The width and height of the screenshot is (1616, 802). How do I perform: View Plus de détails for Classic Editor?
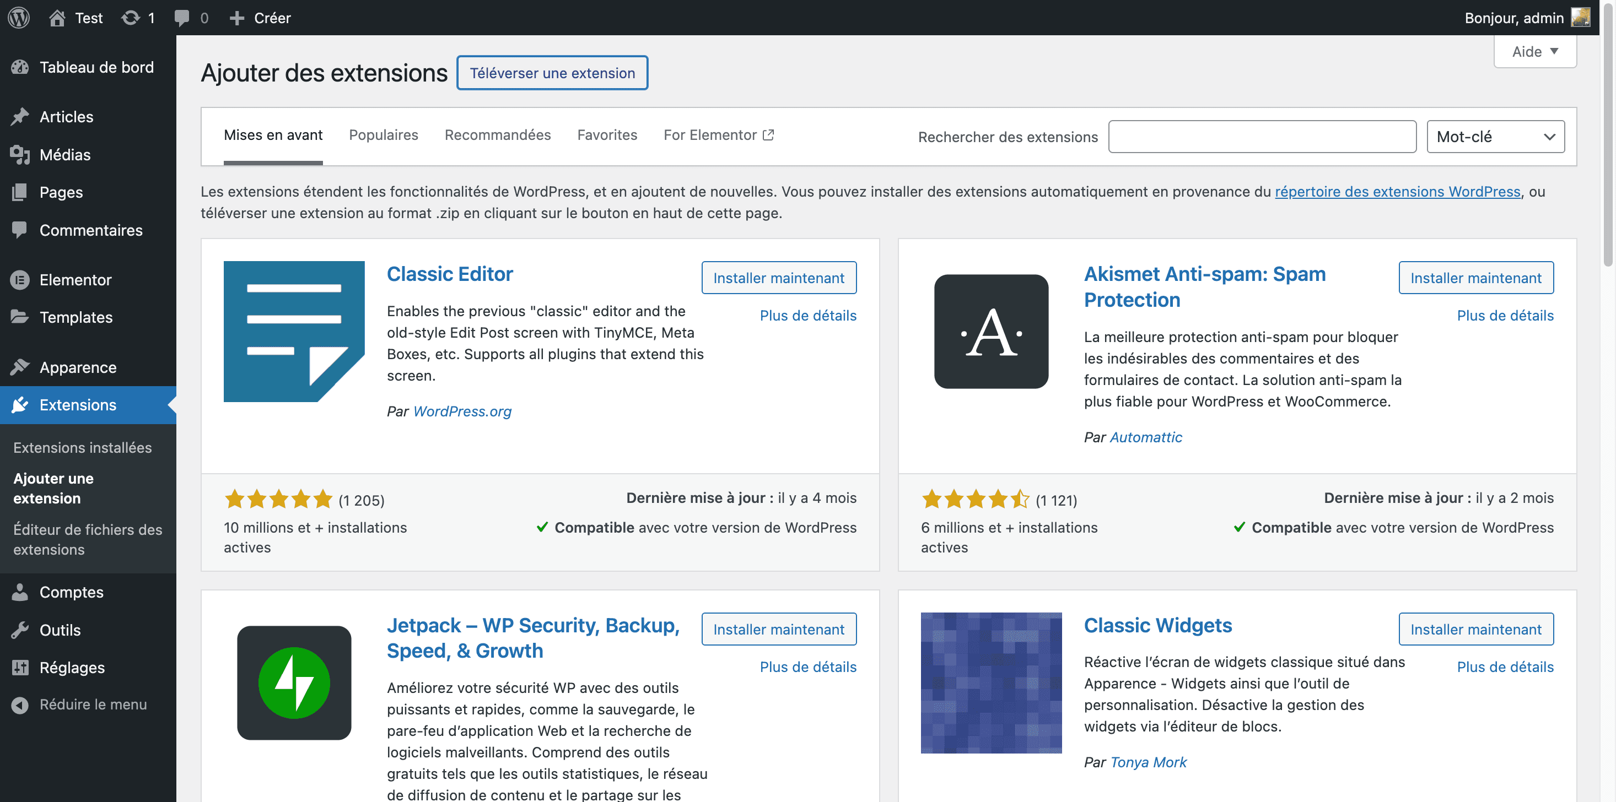tap(808, 316)
